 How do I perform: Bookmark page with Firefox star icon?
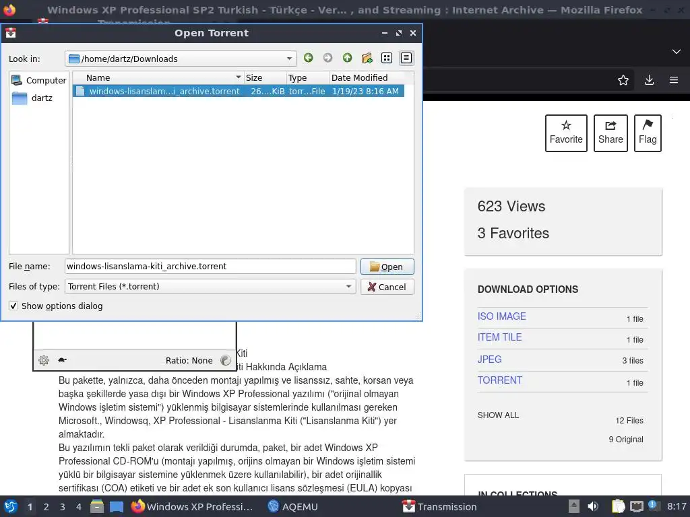pyautogui.click(x=623, y=80)
